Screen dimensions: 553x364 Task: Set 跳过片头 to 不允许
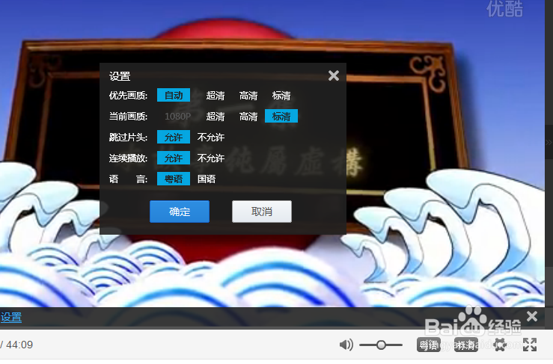click(210, 137)
